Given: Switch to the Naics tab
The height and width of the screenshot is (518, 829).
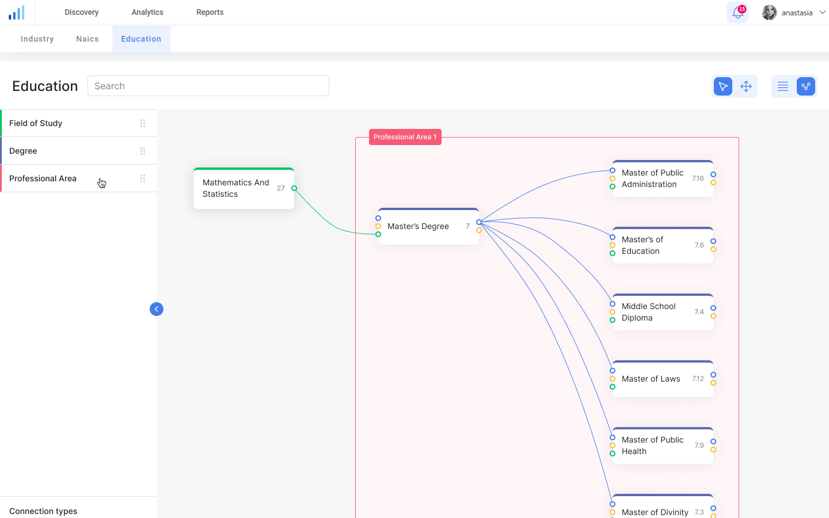Looking at the screenshot, I should (x=88, y=39).
